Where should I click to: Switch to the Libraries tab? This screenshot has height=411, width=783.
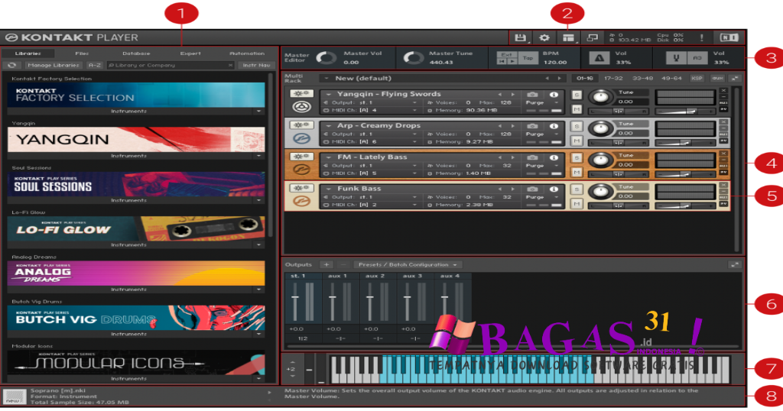pyautogui.click(x=28, y=53)
